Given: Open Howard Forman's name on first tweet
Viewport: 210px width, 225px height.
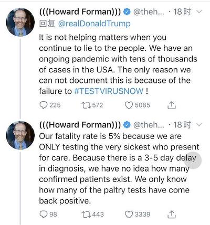Looking at the screenshot, I should click(x=80, y=12).
